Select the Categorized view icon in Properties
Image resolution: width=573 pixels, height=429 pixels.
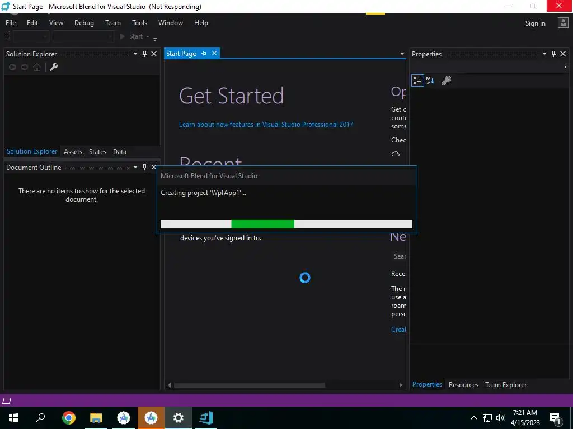(417, 80)
